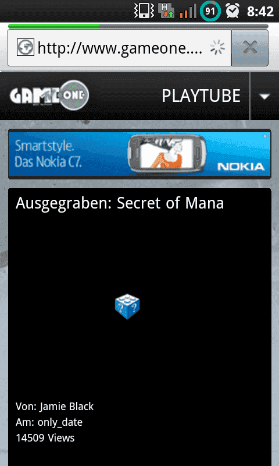Tap the mobile data H indicator icon
Viewport: 279px width, 466px height.
[x=166, y=11]
